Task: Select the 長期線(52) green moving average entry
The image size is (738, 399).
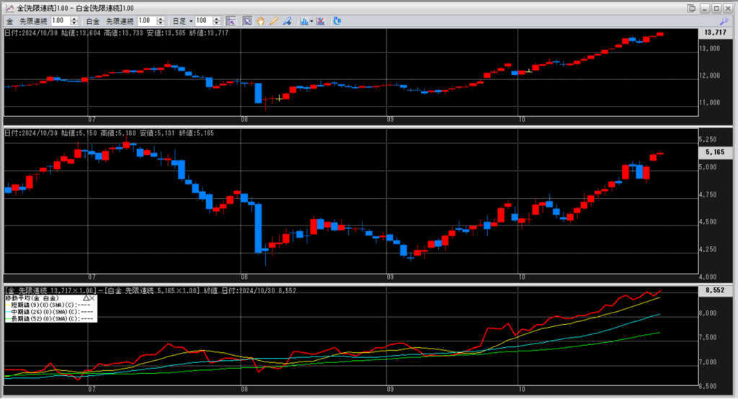Action: [x=50, y=318]
